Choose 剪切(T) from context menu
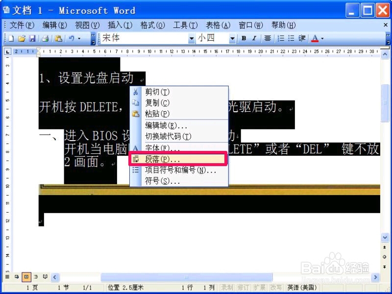The image size is (392, 294). click(179, 92)
